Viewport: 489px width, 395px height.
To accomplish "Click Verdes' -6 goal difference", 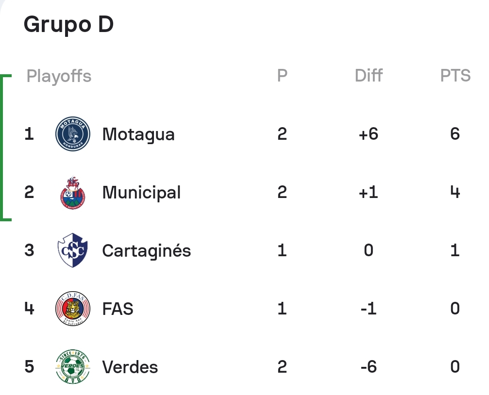I will pyautogui.click(x=368, y=367).
